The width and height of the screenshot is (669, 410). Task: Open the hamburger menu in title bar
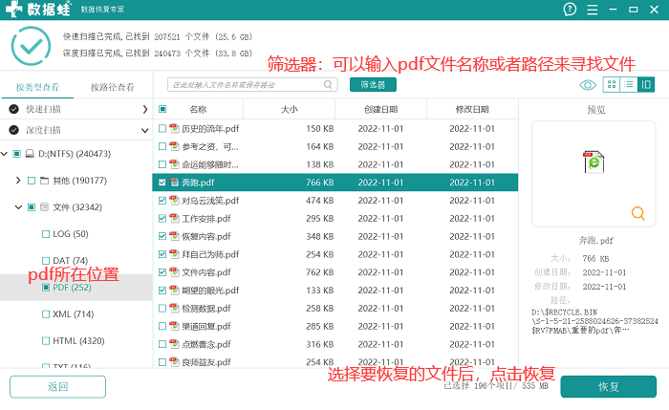click(593, 10)
